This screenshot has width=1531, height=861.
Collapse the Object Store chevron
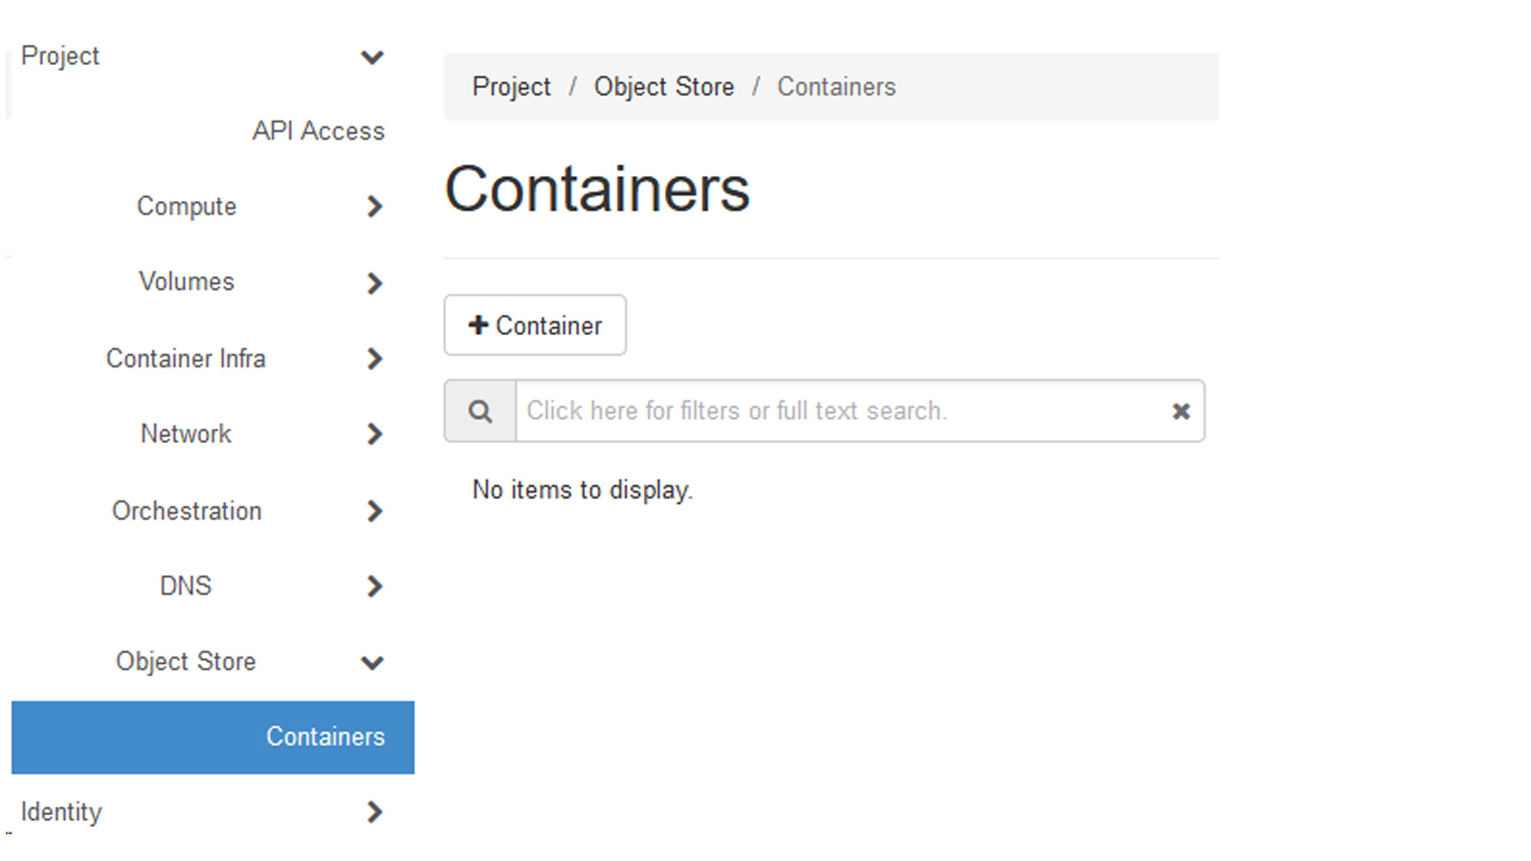coord(372,662)
